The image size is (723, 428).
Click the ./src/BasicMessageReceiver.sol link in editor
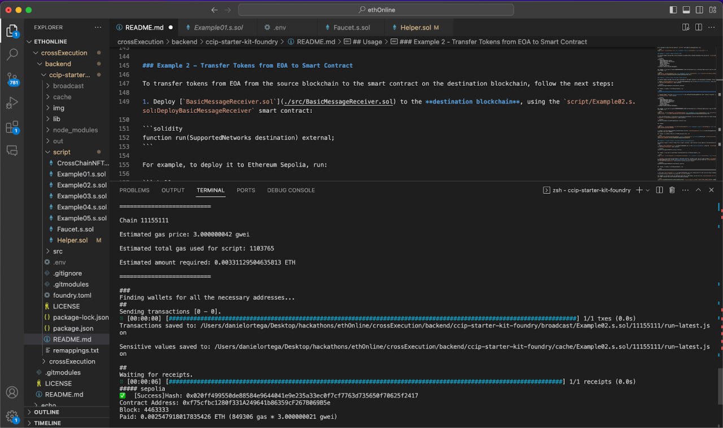pyautogui.click(x=339, y=102)
